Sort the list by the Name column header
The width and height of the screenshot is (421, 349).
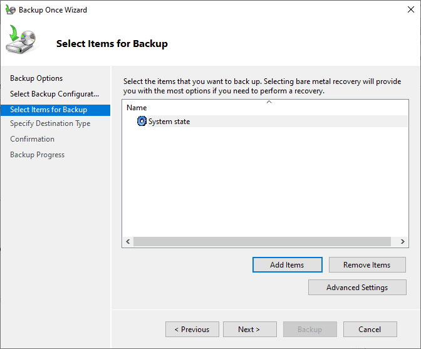coord(137,108)
